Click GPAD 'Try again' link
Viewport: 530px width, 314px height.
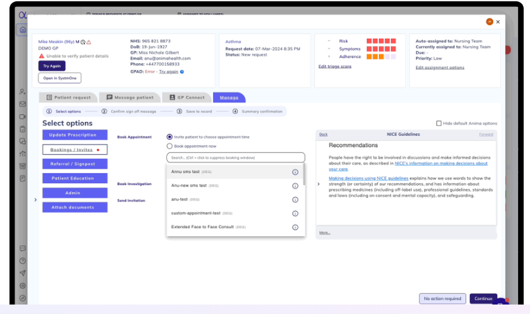click(x=169, y=71)
